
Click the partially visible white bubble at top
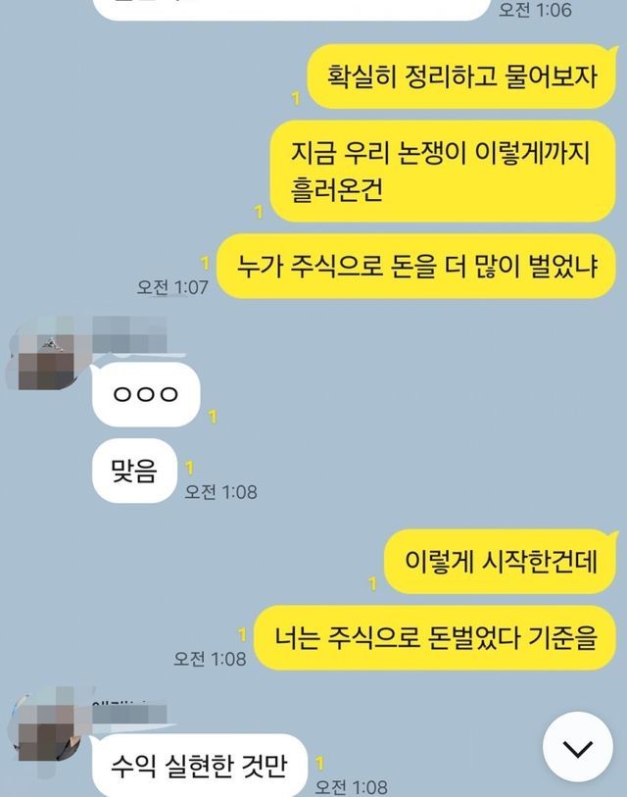click(x=292, y=10)
